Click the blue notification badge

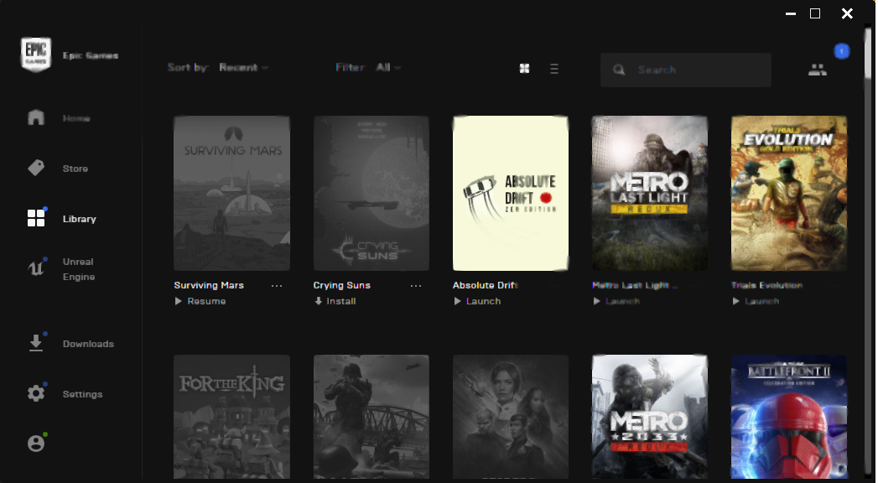coord(842,51)
